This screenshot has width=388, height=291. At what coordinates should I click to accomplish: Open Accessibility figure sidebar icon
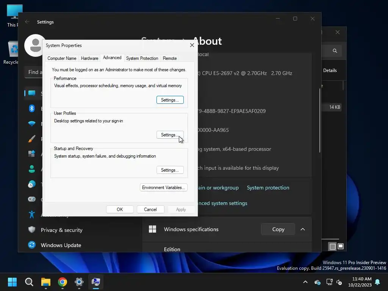coord(32,214)
